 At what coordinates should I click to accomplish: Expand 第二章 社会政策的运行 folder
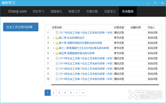coord(54,38)
